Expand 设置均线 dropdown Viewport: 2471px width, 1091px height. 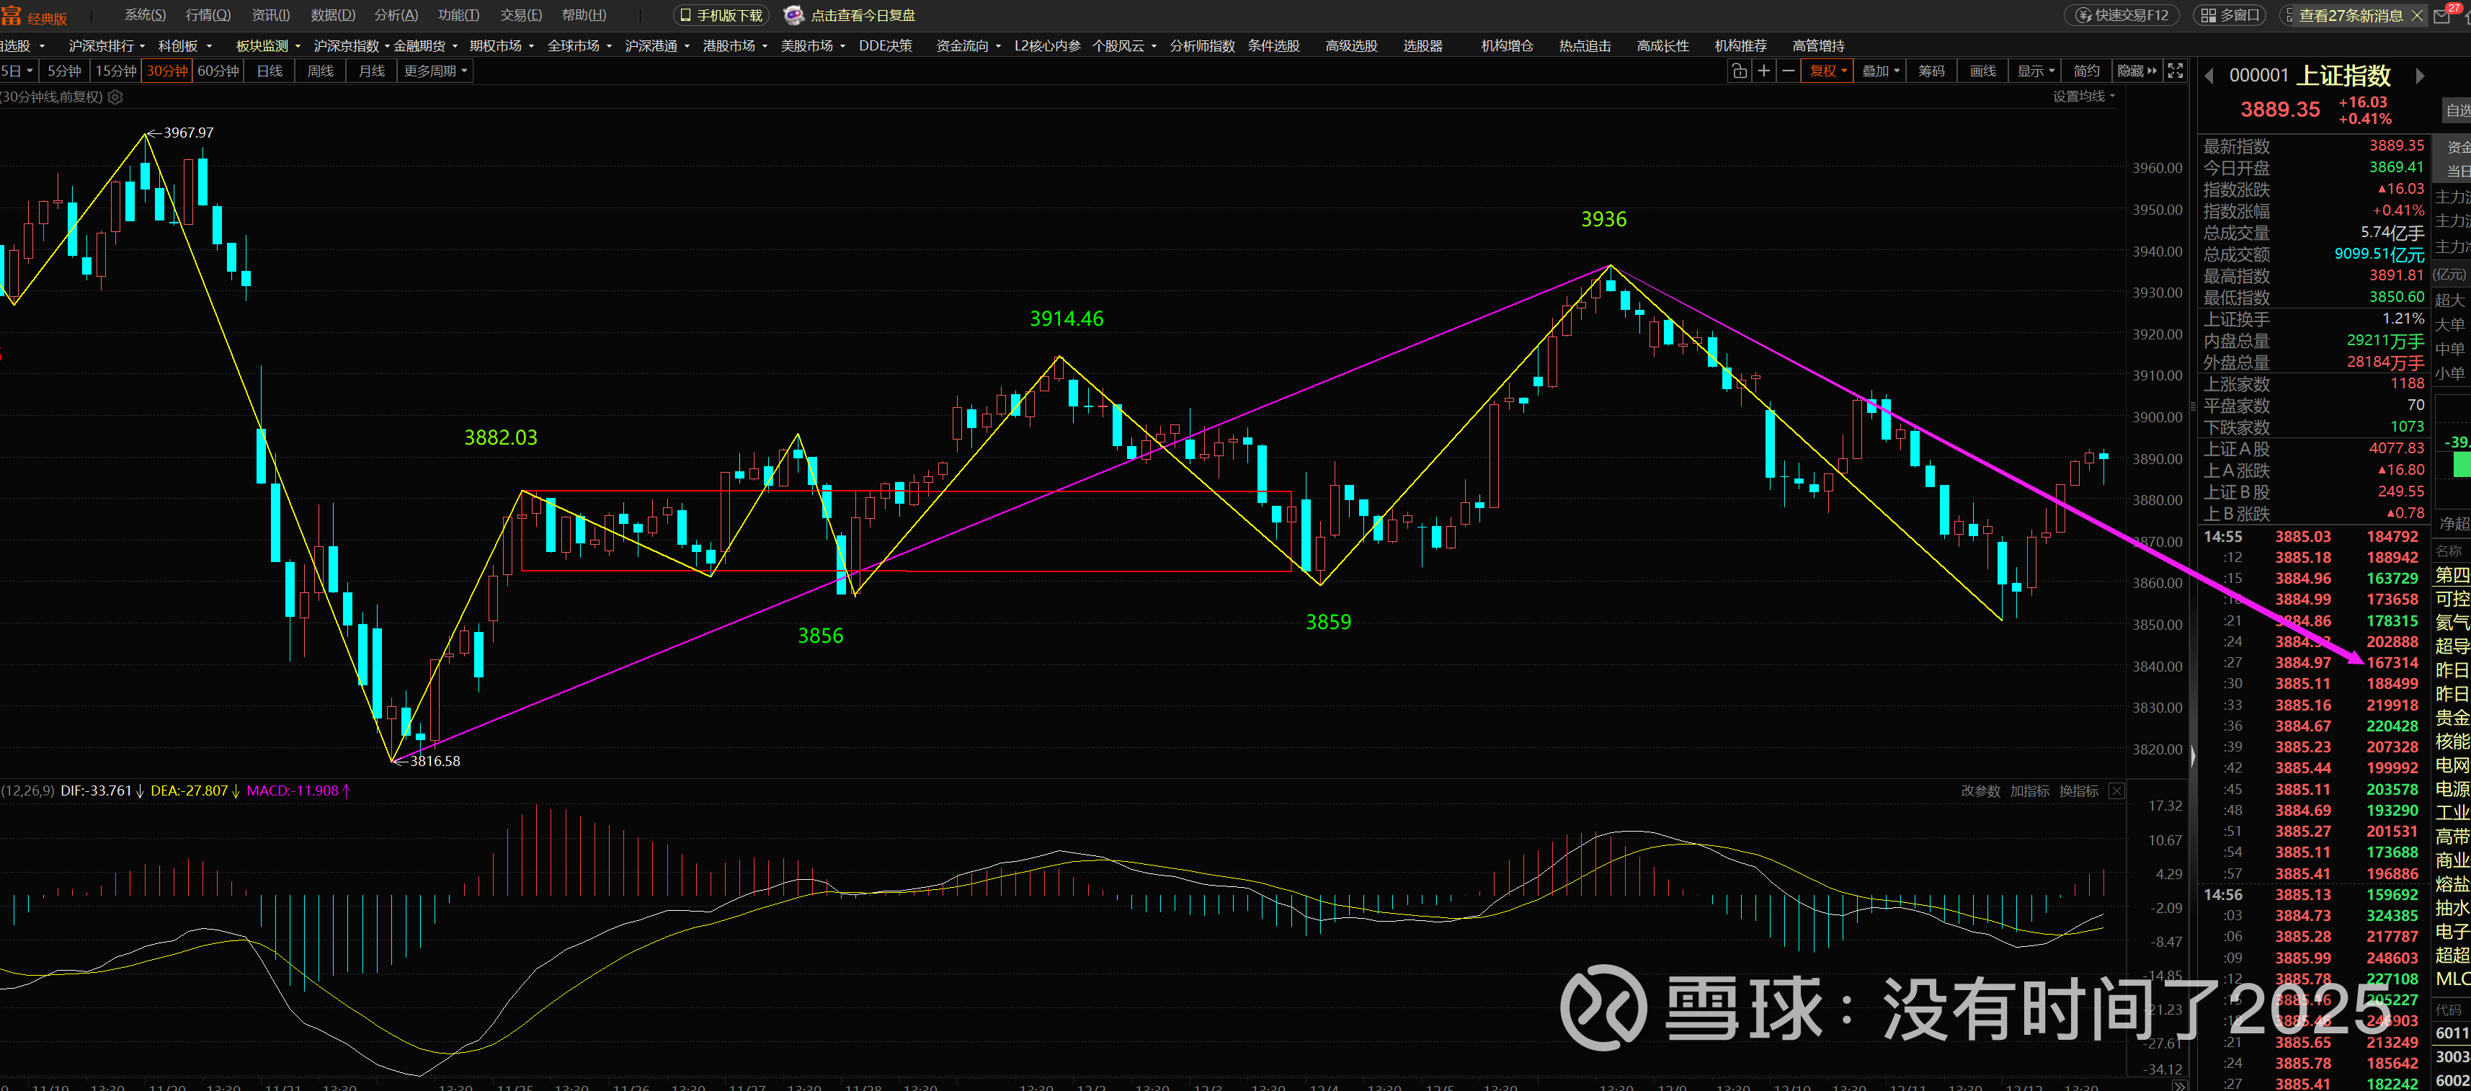pos(2083,97)
